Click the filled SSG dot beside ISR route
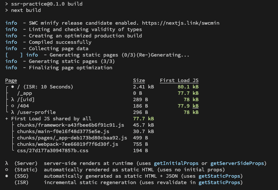This screenshot has height=190, width=278. click(13, 87)
